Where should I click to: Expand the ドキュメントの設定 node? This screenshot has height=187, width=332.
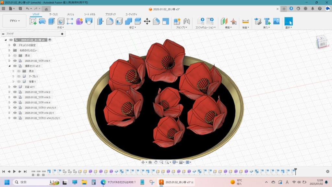click(x=9, y=45)
